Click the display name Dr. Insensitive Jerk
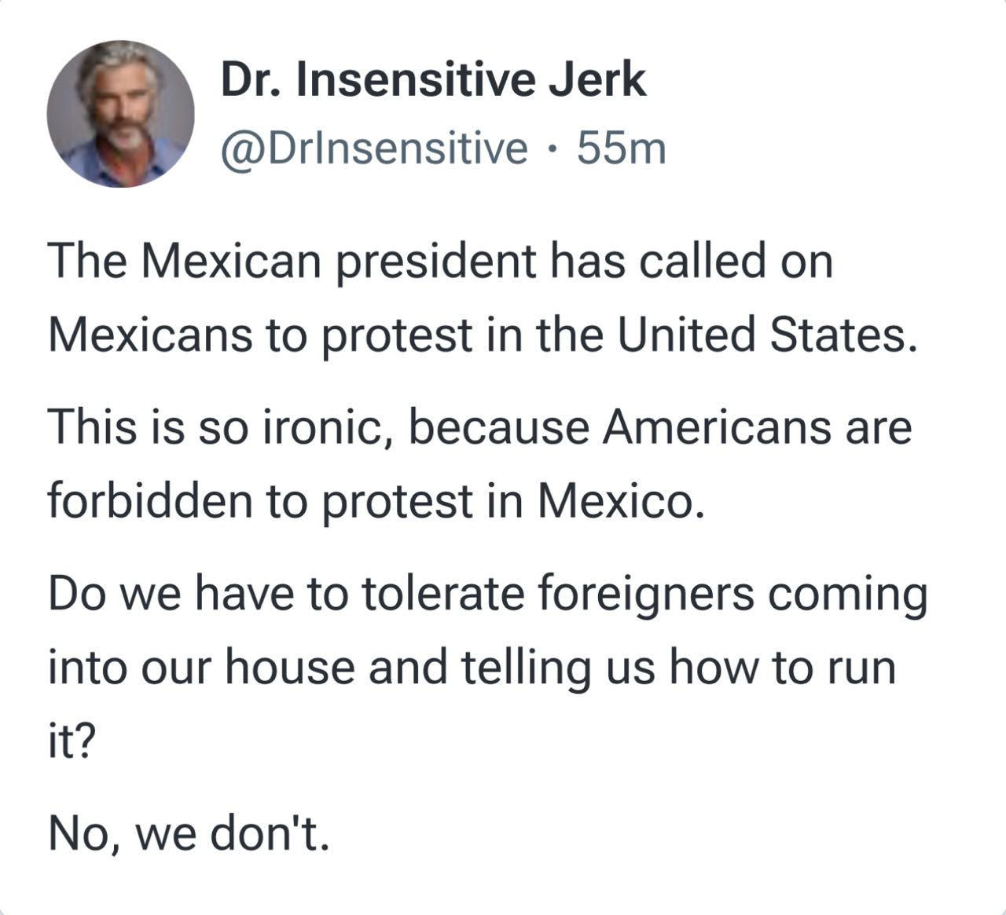 pyautogui.click(x=433, y=79)
